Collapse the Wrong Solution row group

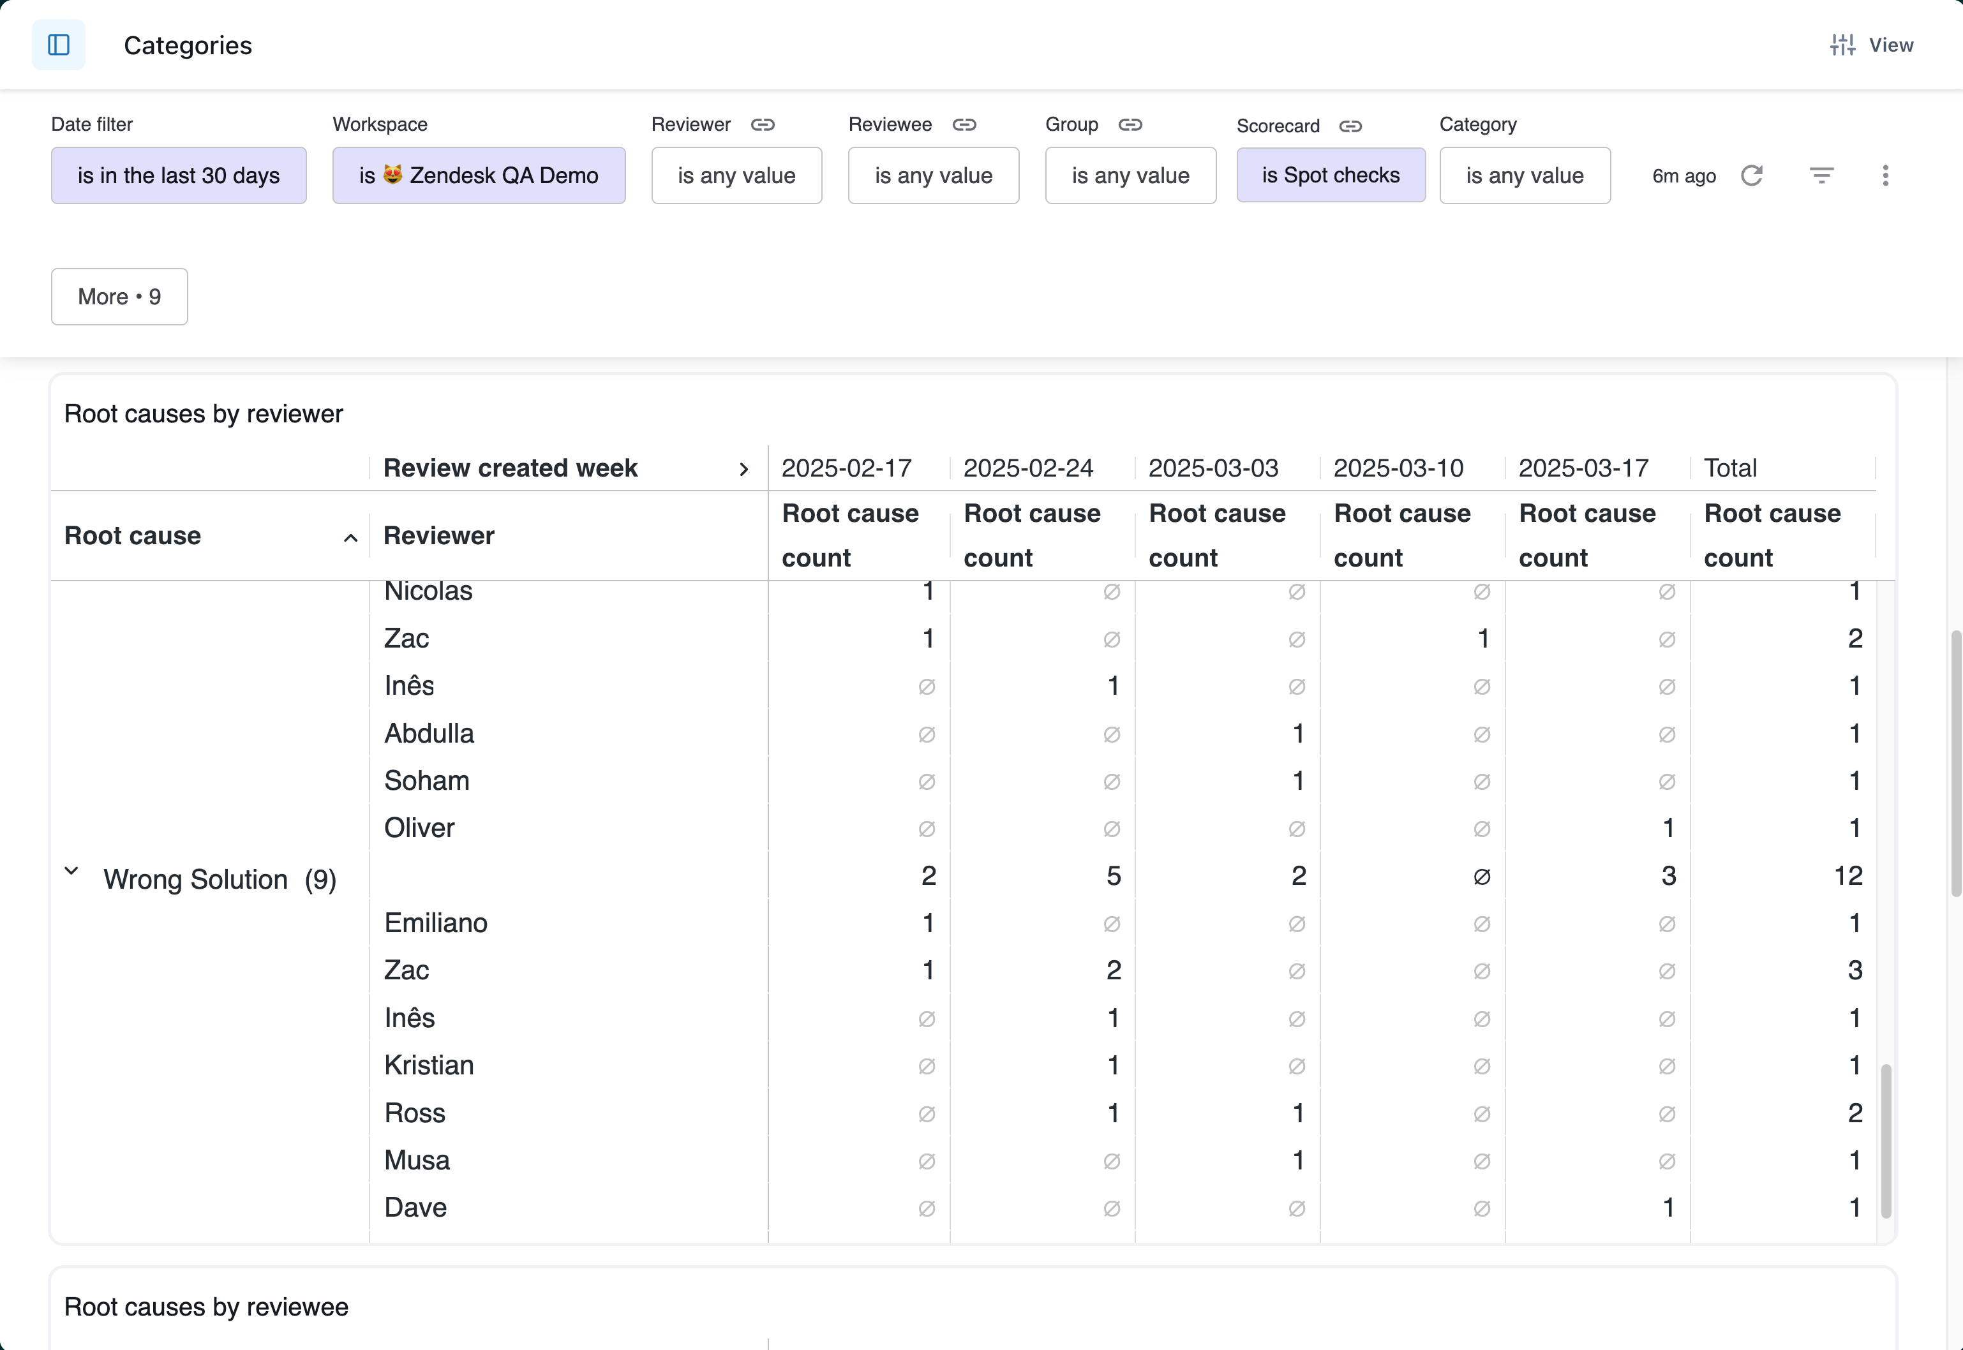(x=72, y=870)
